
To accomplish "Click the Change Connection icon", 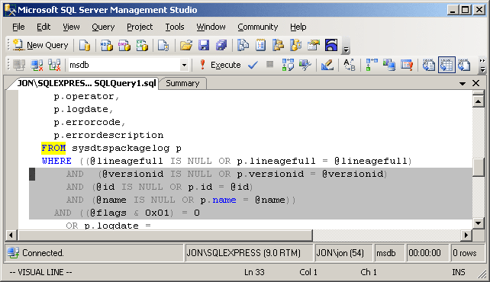I will pyautogui.click(x=54, y=65).
